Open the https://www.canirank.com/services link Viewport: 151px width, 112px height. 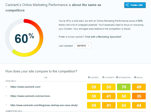coord(30,96)
